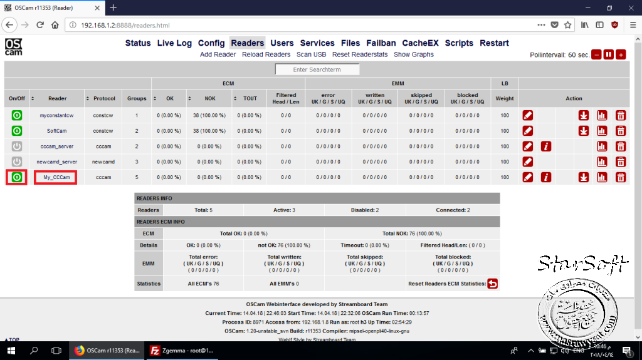The width and height of the screenshot is (642, 360).
Task: Open statistics chart for SoftCam
Action: click(602, 131)
